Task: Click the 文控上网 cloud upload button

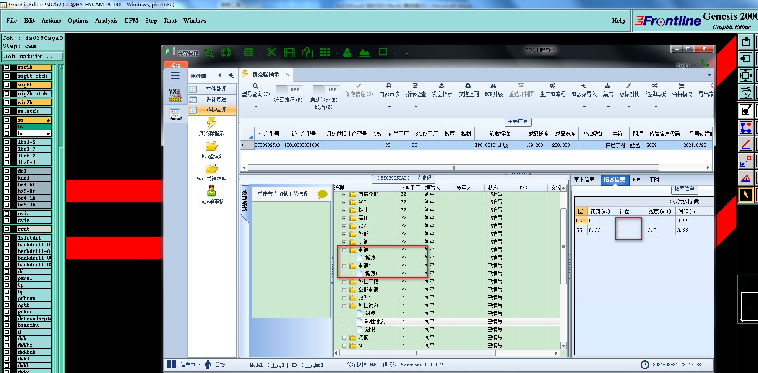Action: (x=469, y=90)
